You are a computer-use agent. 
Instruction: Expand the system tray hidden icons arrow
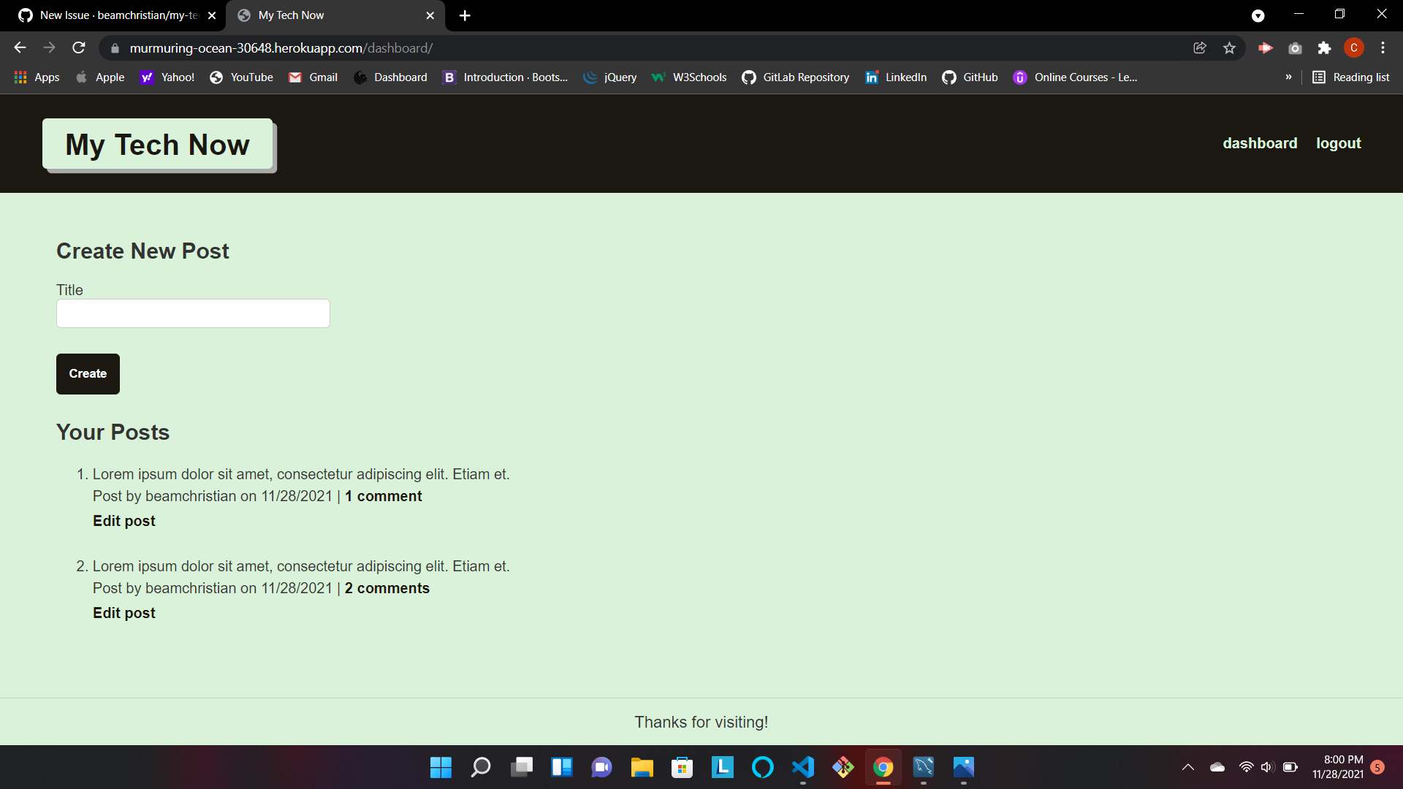click(1188, 767)
